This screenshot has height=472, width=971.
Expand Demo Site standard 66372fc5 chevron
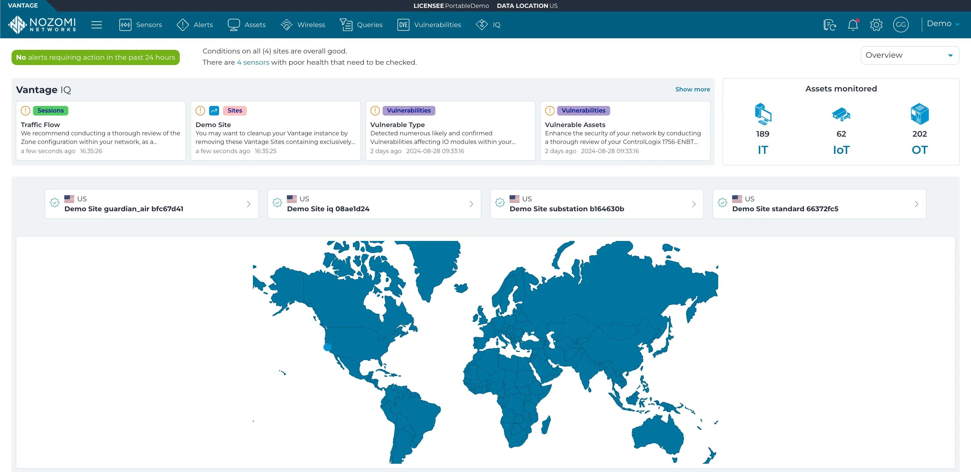pos(917,204)
